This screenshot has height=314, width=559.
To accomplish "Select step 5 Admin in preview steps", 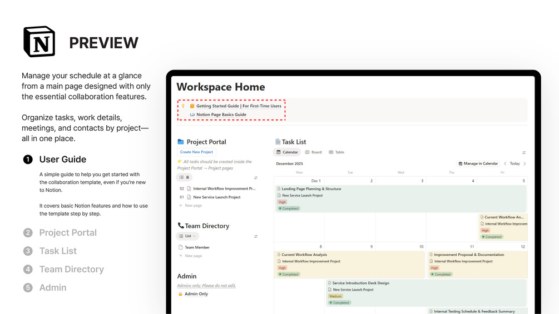I will point(53,288).
